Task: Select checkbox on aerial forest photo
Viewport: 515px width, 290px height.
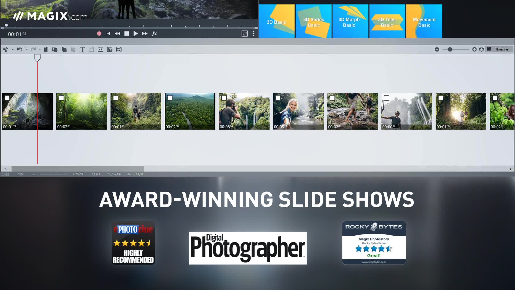Action: (170, 98)
